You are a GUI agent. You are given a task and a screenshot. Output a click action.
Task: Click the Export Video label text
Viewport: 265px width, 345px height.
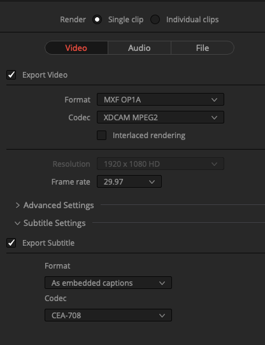click(x=45, y=75)
